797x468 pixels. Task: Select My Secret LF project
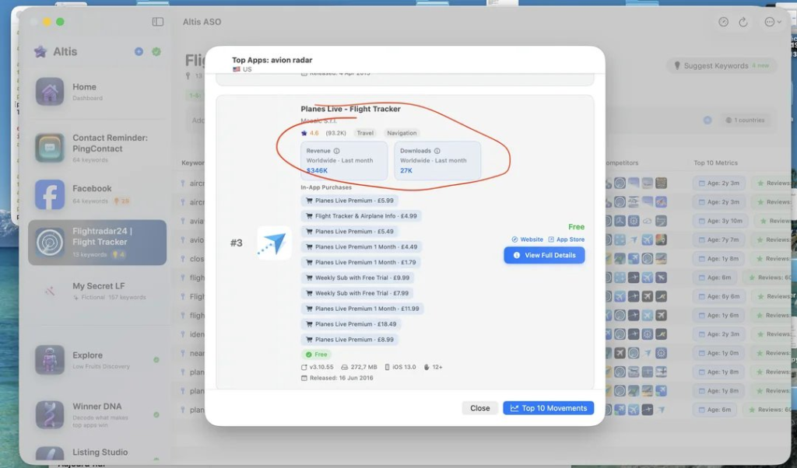coord(97,291)
